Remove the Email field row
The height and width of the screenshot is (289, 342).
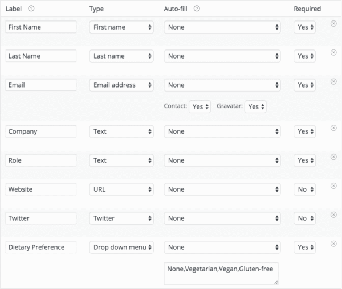click(333, 81)
